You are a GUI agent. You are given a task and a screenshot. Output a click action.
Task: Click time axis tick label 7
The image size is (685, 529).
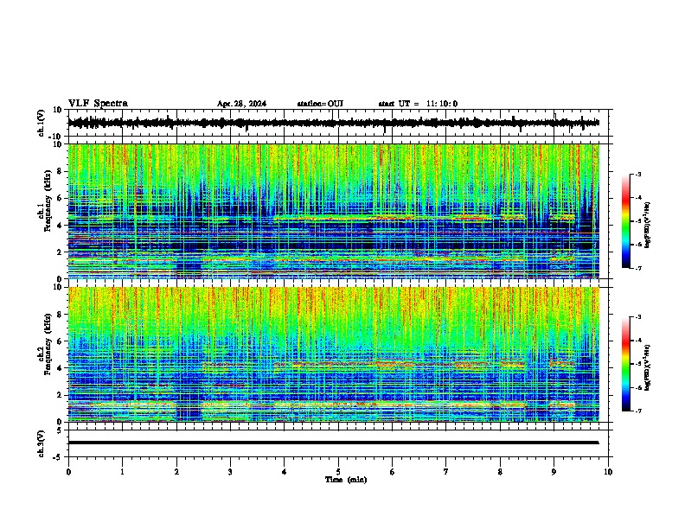pos(446,472)
